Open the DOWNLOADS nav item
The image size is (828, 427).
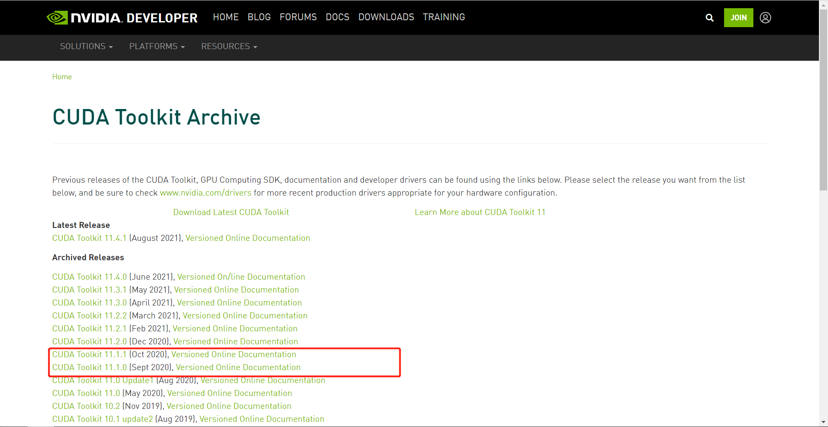point(386,17)
